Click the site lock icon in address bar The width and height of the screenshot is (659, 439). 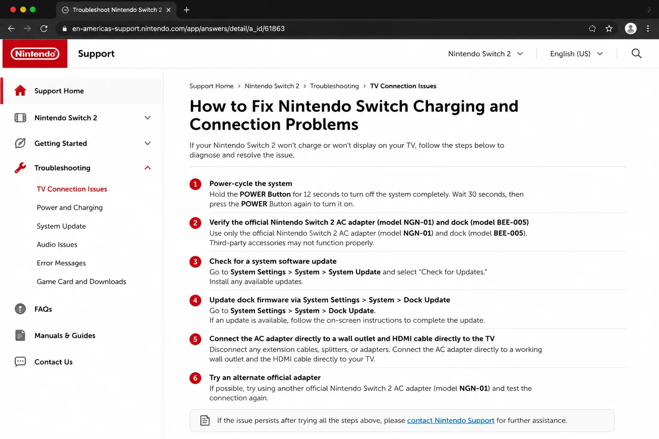[x=65, y=29]
